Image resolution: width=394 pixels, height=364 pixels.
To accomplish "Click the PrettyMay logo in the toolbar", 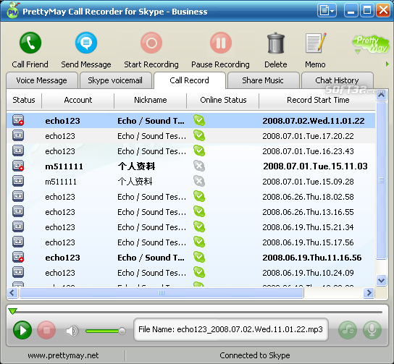I will click(371, 44).
